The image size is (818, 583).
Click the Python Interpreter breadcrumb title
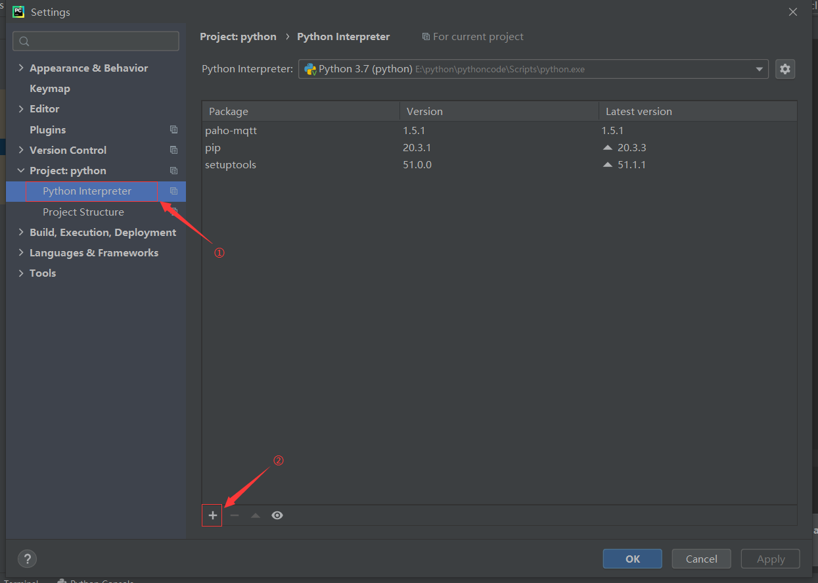343,37
